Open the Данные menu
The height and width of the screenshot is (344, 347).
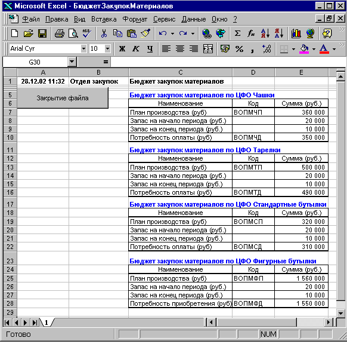[194, 19]
